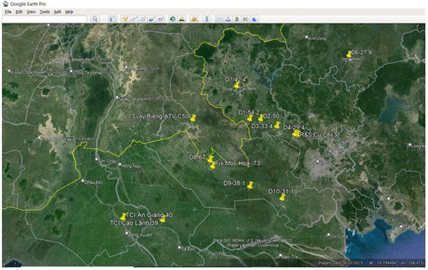Select the D6-27.9 placemark pin
Image resolution: width=428 pixels, height=270 pixels.
click(349, 54)
